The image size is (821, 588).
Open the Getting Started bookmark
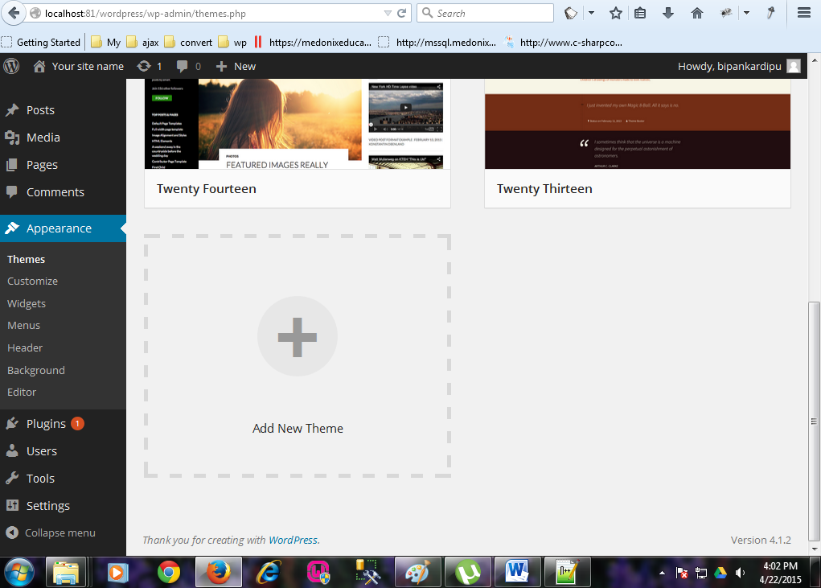pyautogui.click(x=41, y=43)
